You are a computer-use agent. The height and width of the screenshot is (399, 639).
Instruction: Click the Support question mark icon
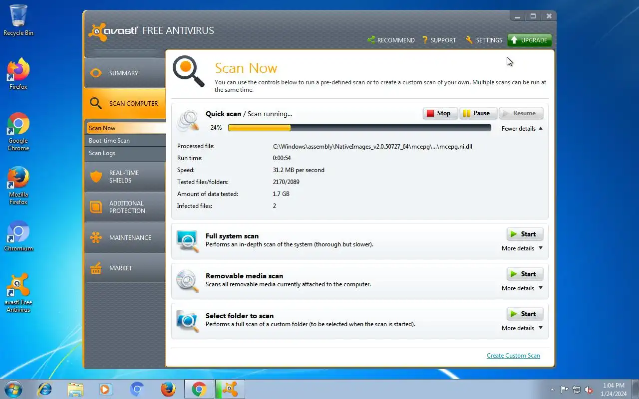click(425, 40)
